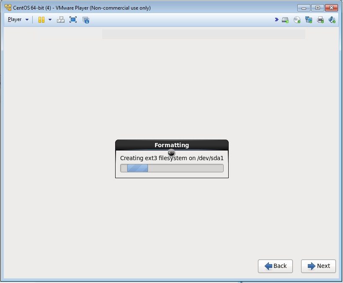343x283 pixels.
Task: Click the Unity mode toolbar icon
Action: pos(86,20)
